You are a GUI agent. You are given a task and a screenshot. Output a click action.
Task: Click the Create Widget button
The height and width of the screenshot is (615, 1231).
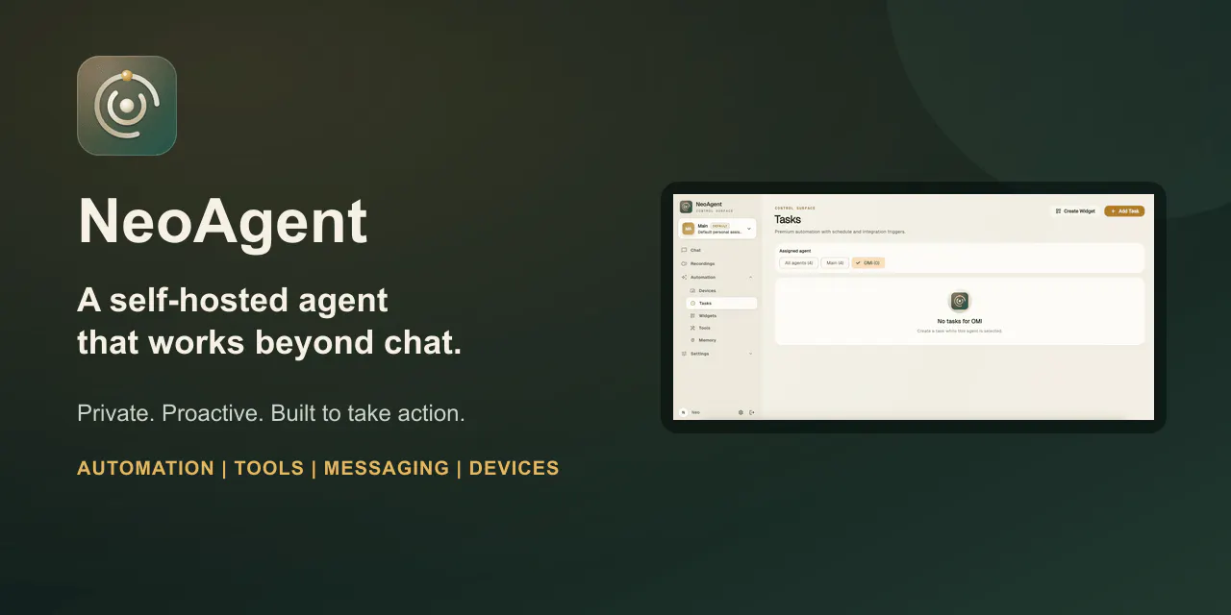point(1075,210)
